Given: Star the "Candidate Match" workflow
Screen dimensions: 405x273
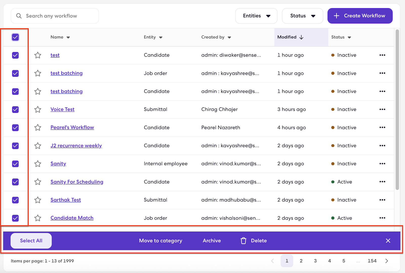Looking at the screenshot, I should [38, 218].
